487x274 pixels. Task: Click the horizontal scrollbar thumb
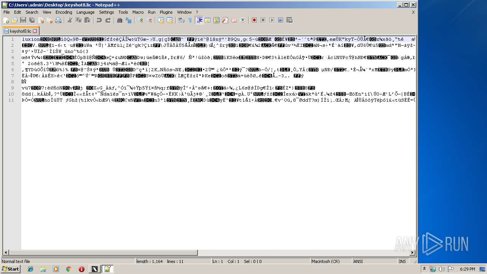tap(103, 253)
